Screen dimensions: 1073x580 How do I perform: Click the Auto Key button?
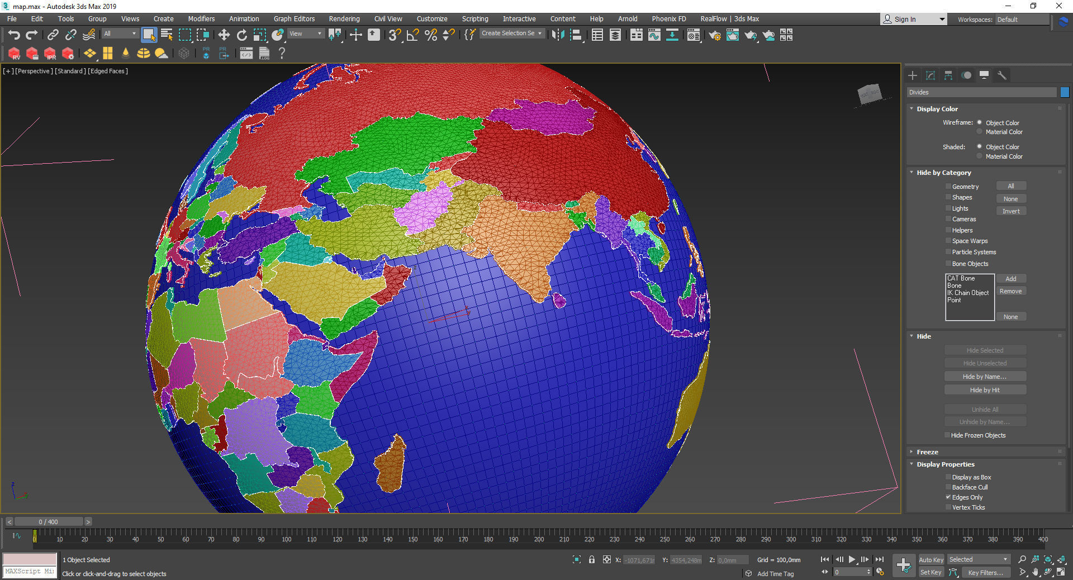931,560
